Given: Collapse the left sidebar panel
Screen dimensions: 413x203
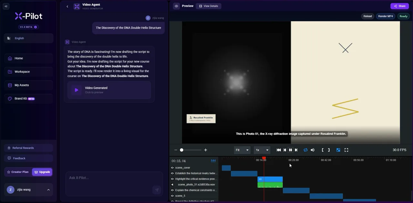Looking at the screenshot, I should click(6, 6).
